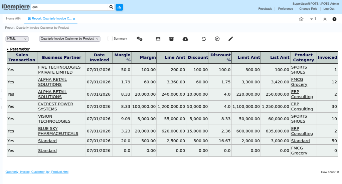Open the menu tree icon button
The height and width of the screenshot is (184, 342).
pyautogui.click(x=119, y=7)
